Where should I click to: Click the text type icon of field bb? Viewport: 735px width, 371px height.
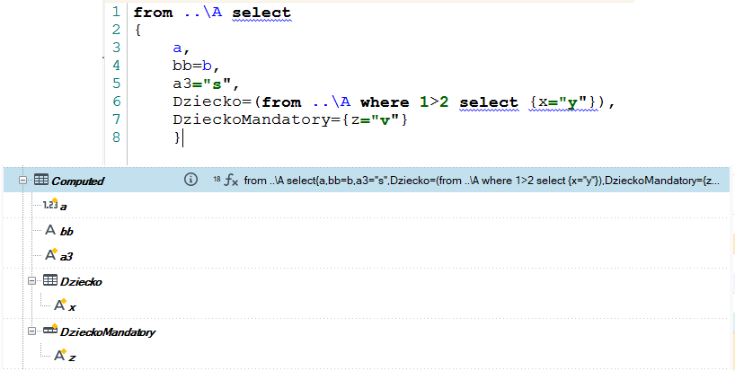click(50, 230)
